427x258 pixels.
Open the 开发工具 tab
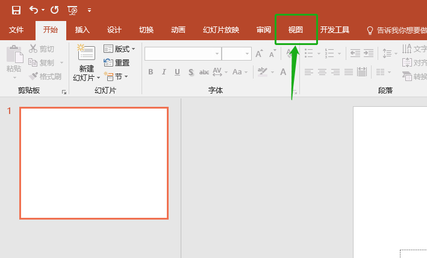335,29
